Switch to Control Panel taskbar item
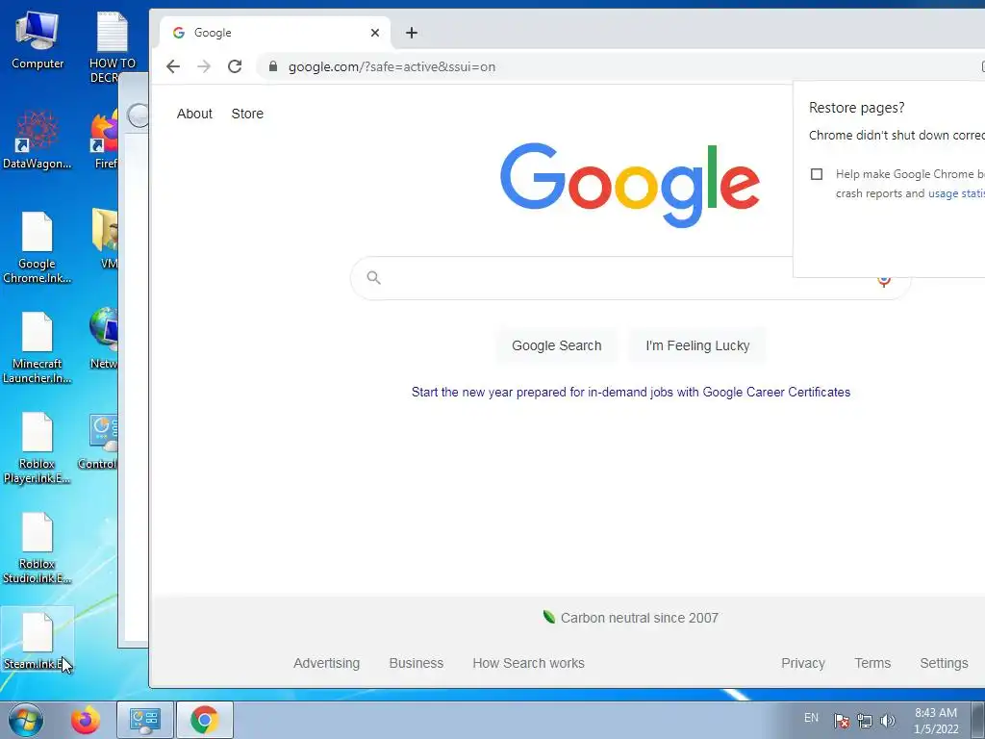Screen dimensions: 985x739 click(x=145, y=720)
